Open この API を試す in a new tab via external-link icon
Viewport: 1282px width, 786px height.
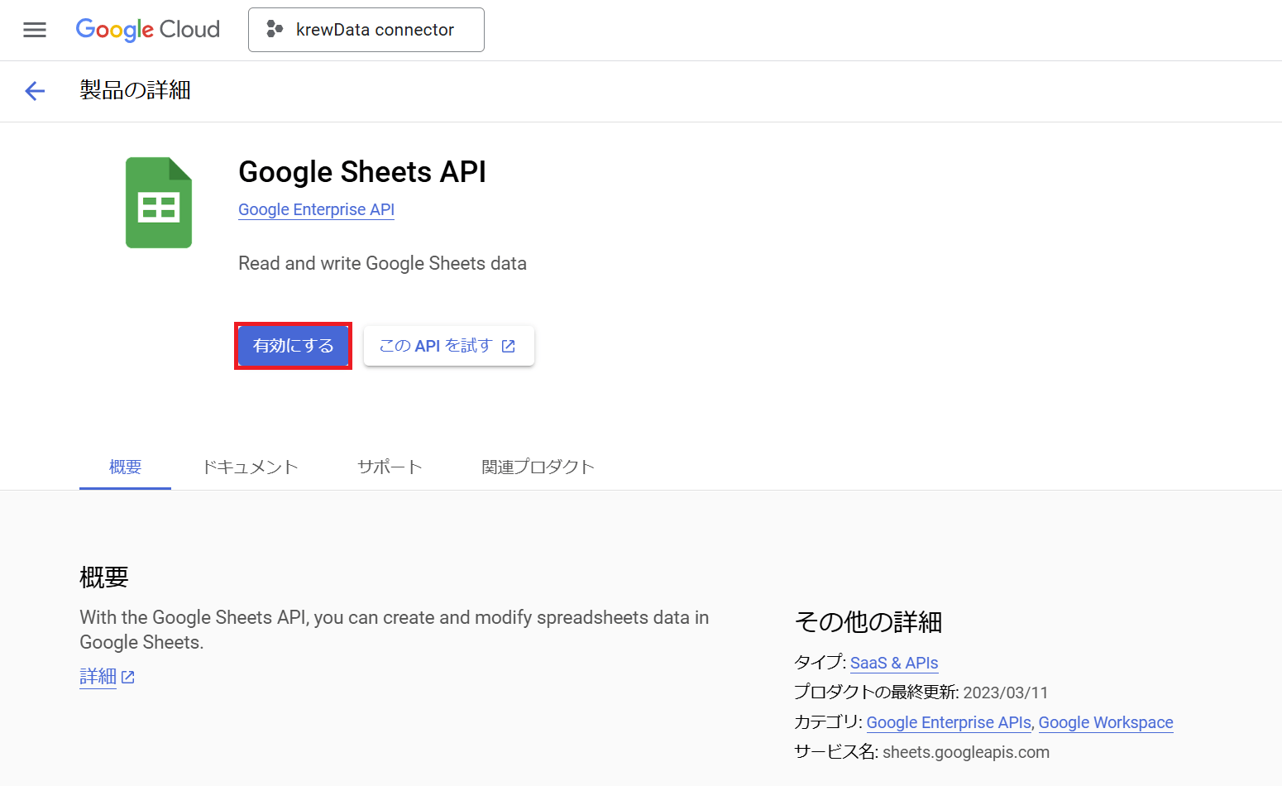(508, 346)
